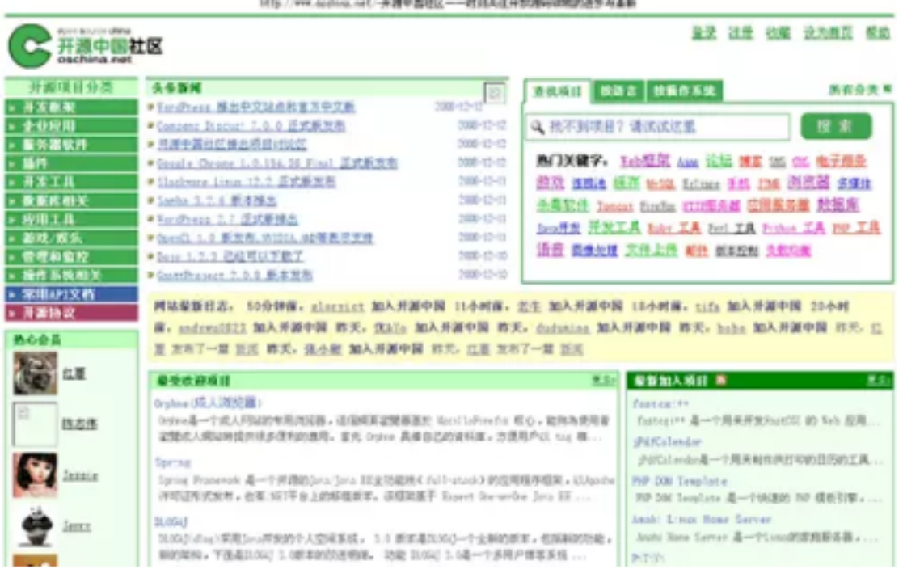Click 更多 link in 最受欢迎项目 header
This screenshot has width=903, height=582.
[603, 380]
